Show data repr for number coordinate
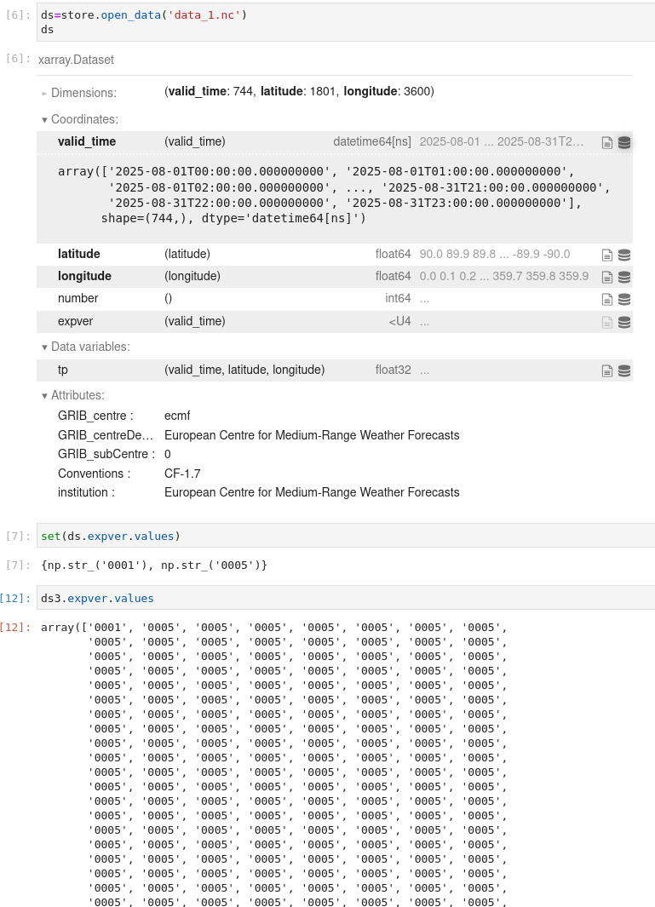655x907 pixels. click(x=624, y=299)
